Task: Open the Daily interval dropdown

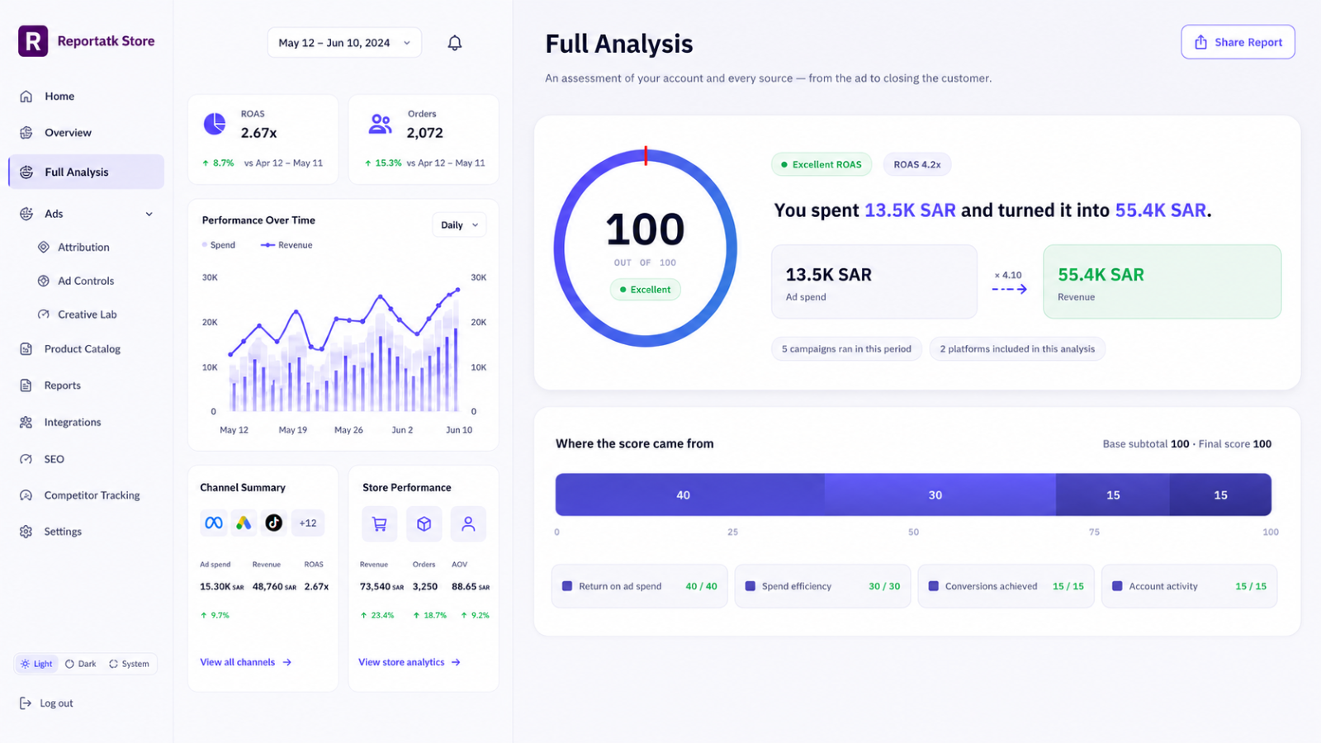Action: click(x=459, y=225)
